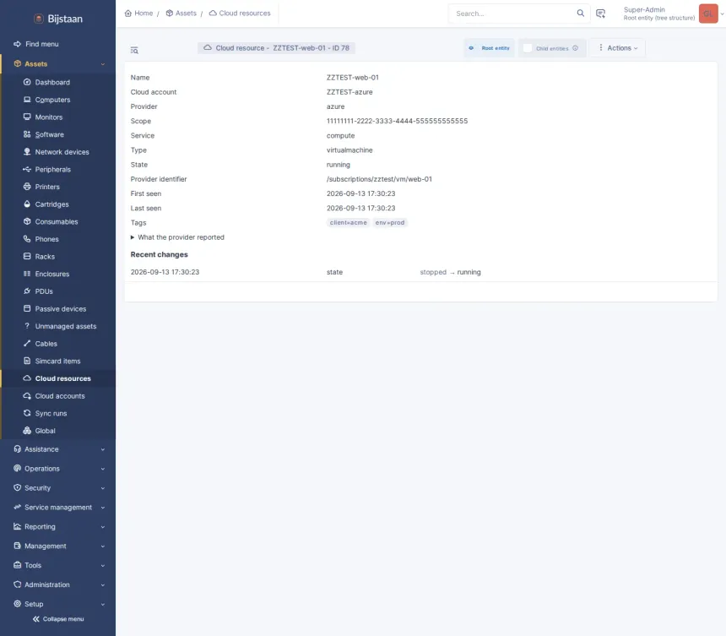Select the Consumables box icon
The height and width of the screenshot is (636, 726).
tap(27, 221)
